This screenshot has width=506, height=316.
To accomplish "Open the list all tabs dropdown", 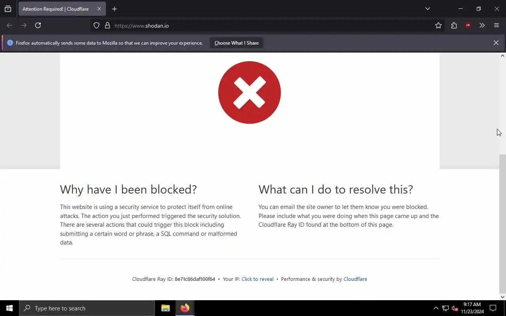I will (x=427, y=9).
